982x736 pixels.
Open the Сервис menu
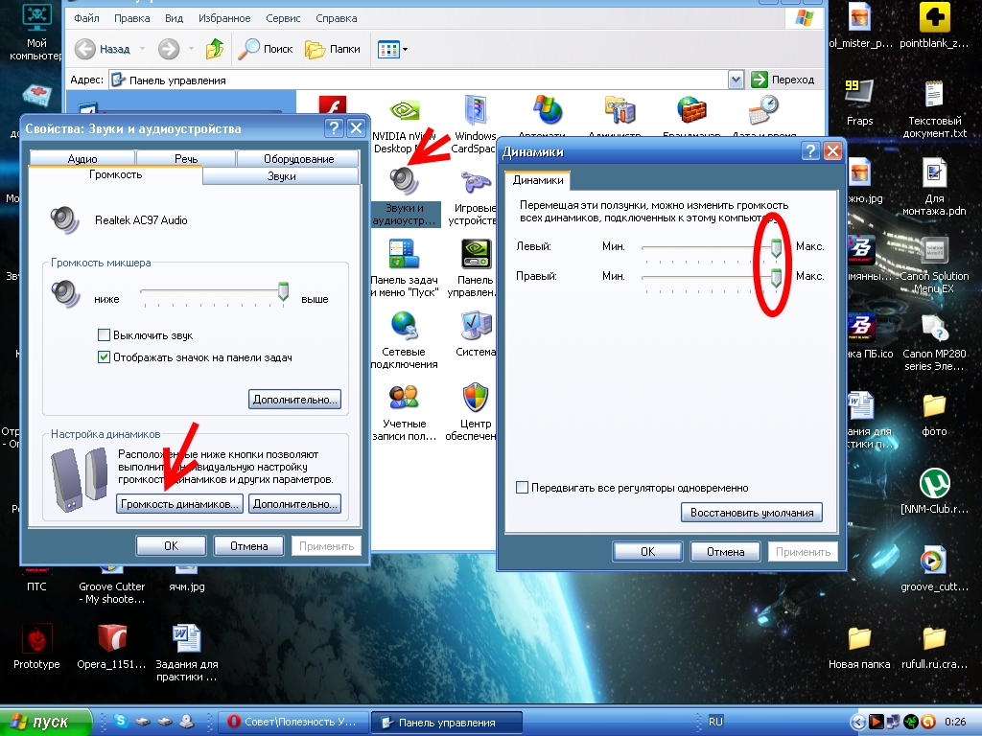point(283,18)
